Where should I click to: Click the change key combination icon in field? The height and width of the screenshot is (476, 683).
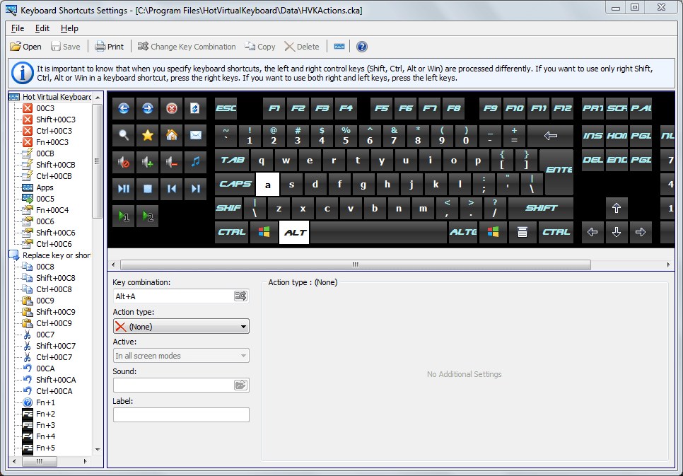(x=240, y=296)
